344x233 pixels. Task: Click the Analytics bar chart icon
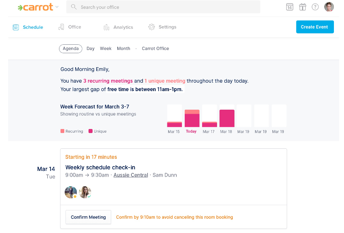tap(106, 27)
